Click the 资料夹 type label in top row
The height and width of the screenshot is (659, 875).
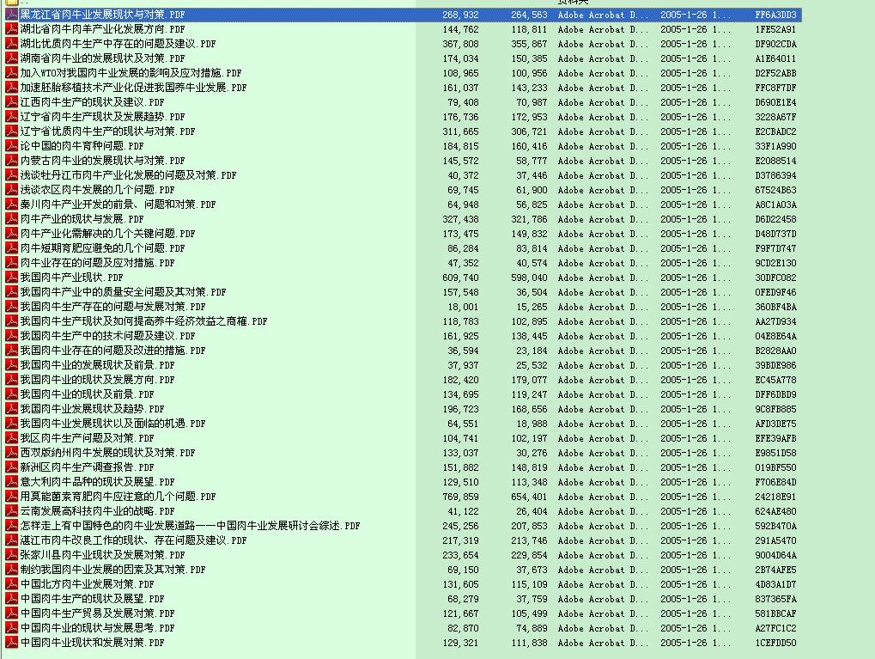coord(573,3)
